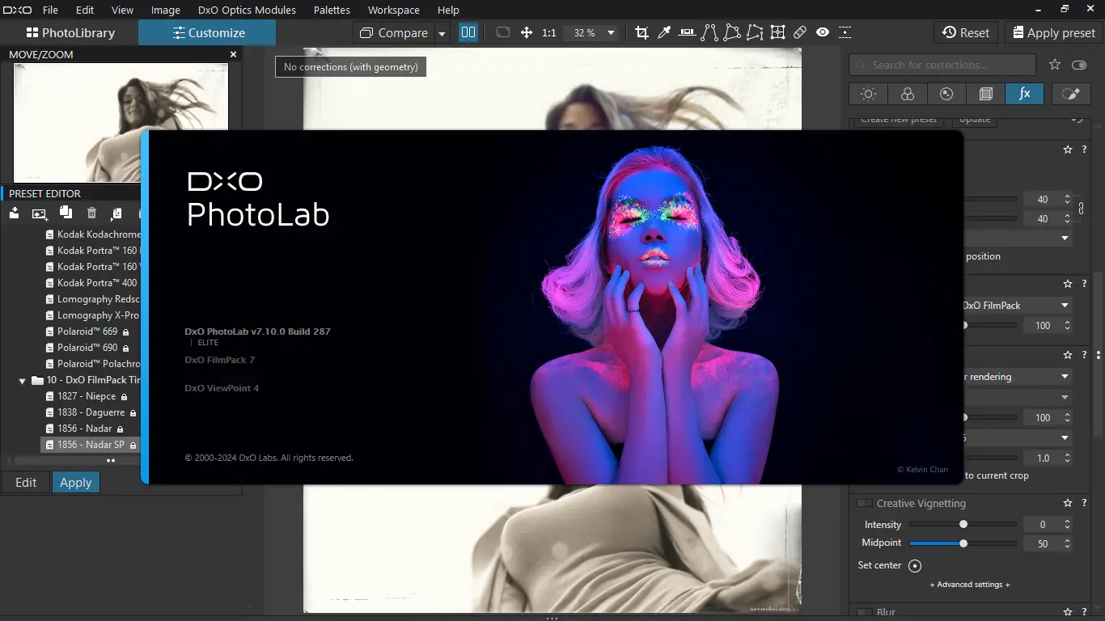Collapse the 10 - DxO FilmPack folder
1105x621 pixels.
[x=23, y=380]
